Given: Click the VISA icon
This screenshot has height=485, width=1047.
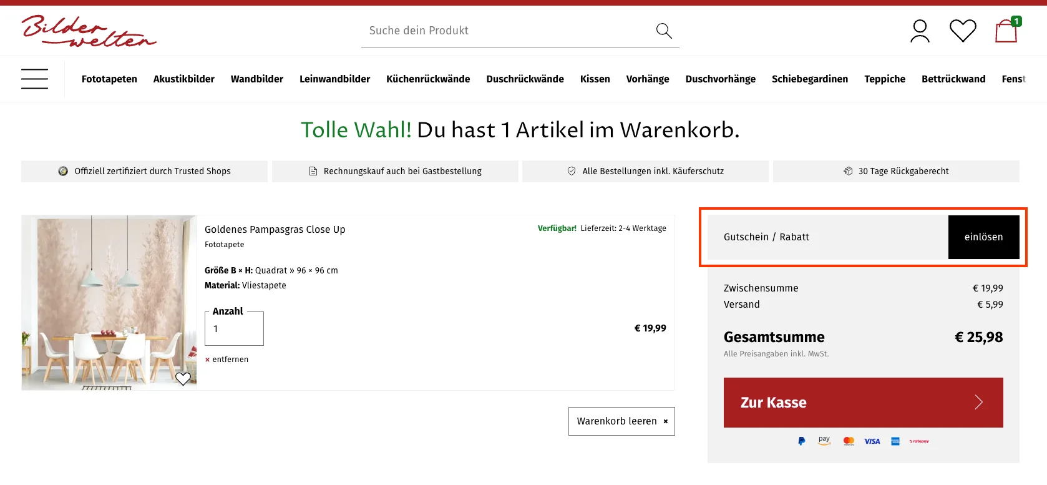Looking at the screenshot, I should click(x=872, y=441).
